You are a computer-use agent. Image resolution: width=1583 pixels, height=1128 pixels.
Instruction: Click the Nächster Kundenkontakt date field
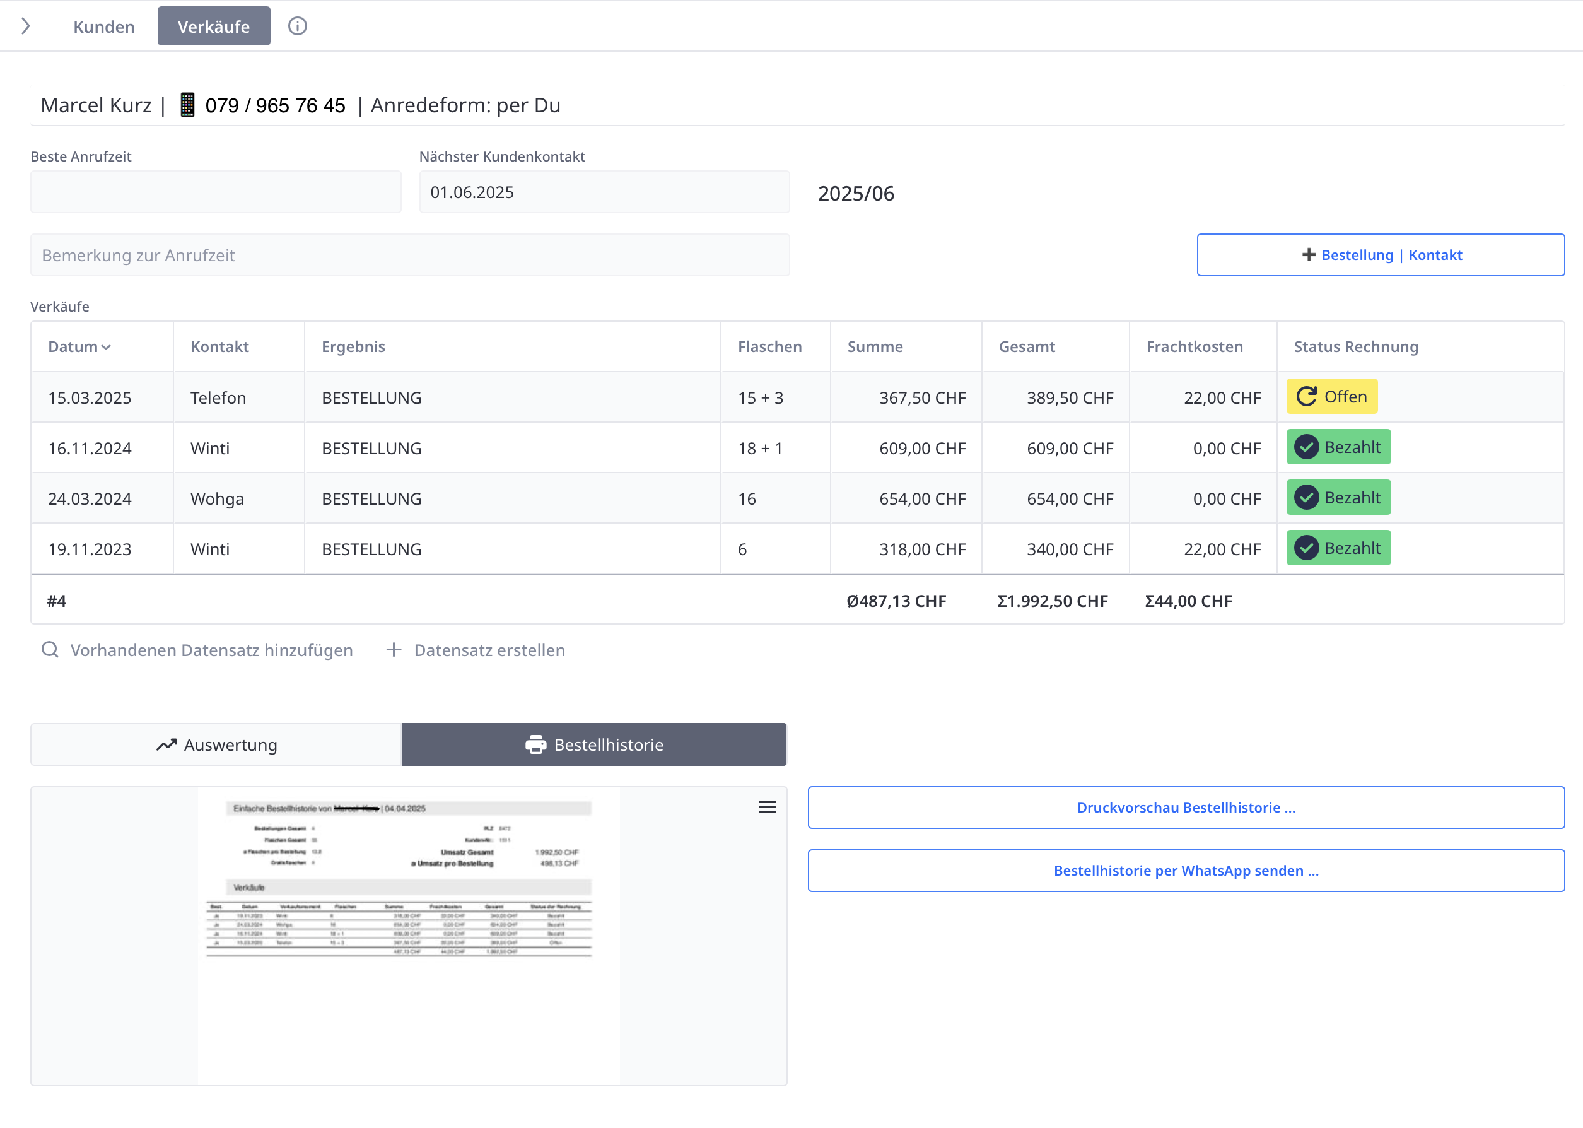point(604,192)
